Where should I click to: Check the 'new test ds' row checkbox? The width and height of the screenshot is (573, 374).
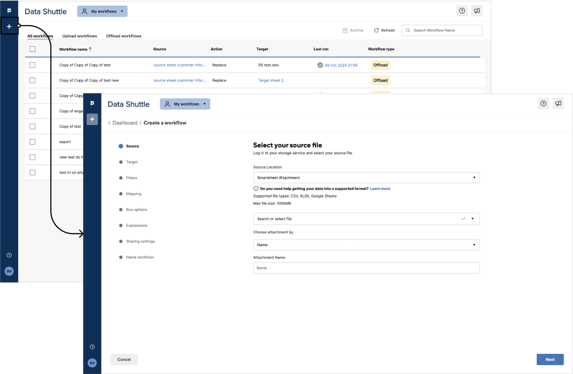coord(32,157)
